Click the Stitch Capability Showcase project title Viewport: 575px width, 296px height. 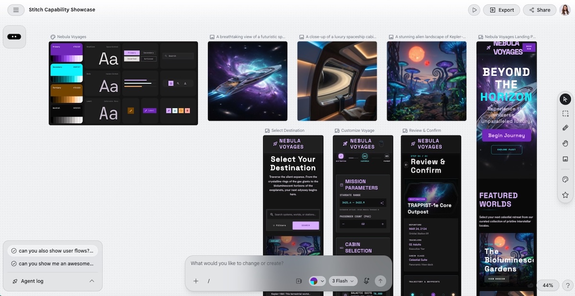click(62, 10)
